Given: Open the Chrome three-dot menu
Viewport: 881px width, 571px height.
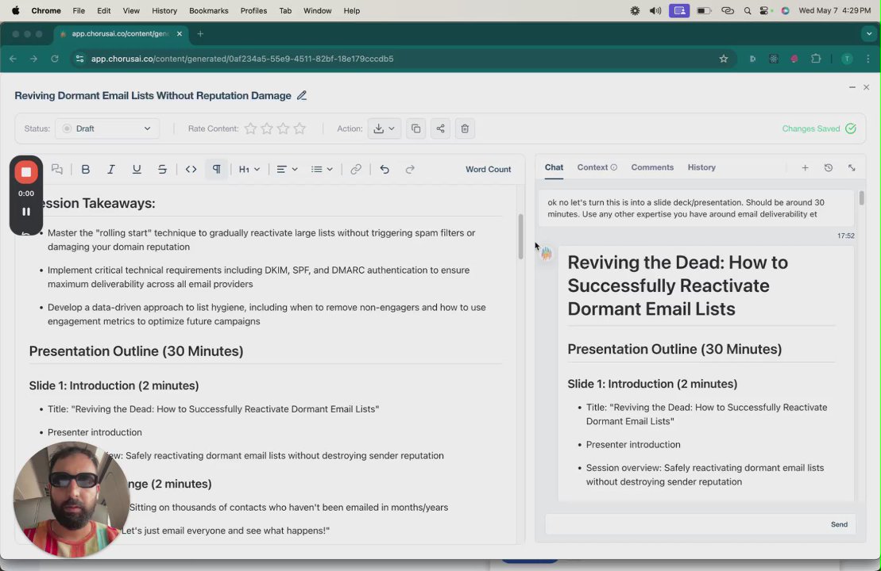Looking at the screenshot, I should tap(868, 59).
